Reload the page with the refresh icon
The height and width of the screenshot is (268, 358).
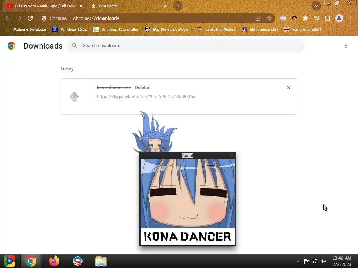click(30, 18)
